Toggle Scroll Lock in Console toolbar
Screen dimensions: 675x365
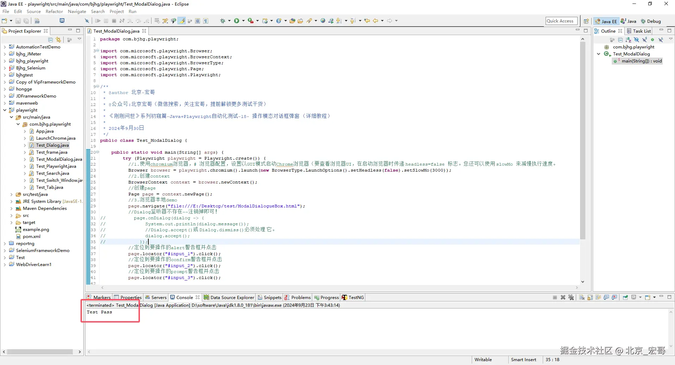[x=590, y=297]
